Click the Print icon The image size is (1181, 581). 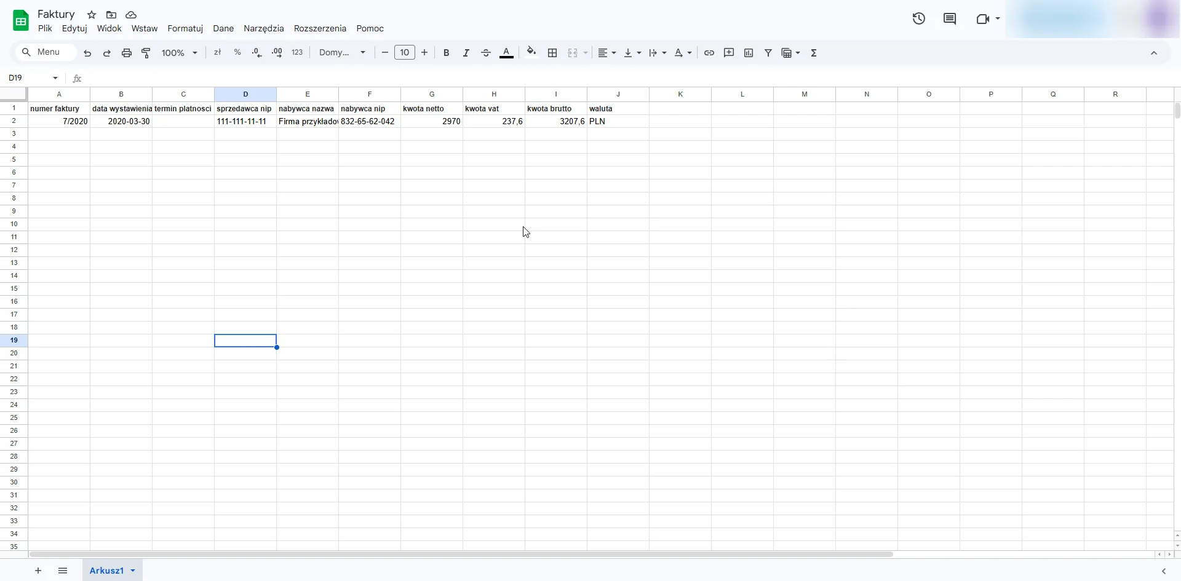(127, 53)
